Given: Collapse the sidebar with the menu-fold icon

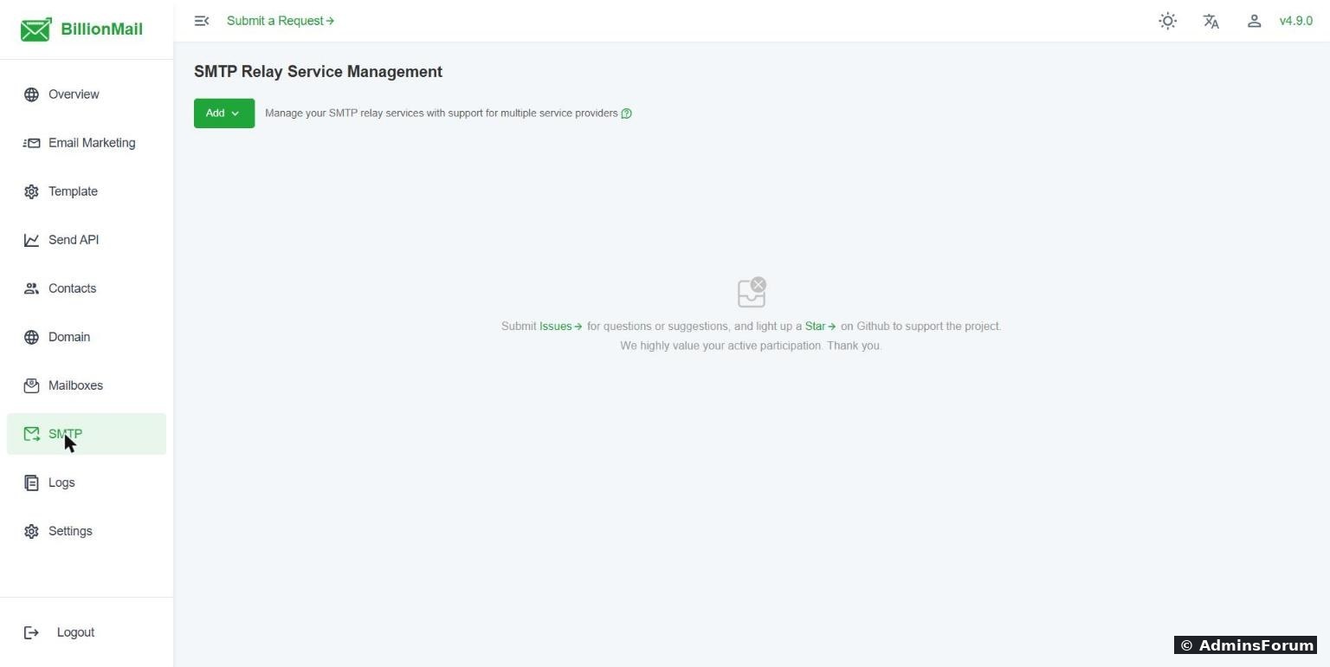Looking at the screenshot, I should (202, 21).
